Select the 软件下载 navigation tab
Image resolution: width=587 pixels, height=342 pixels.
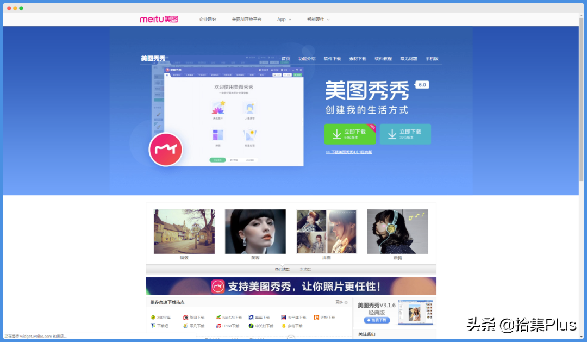click(x=332, y=59)
